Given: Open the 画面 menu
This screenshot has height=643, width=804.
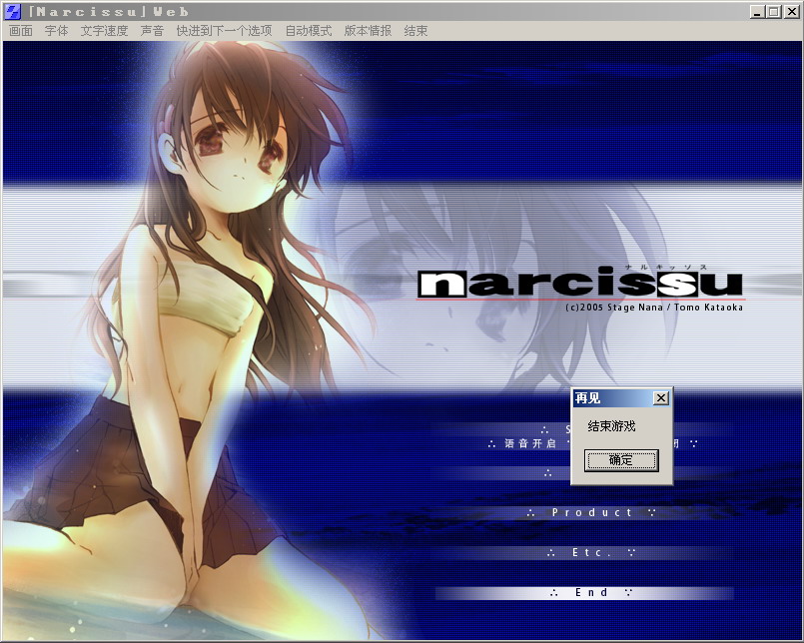Looking at the screenshot, I should click(x=21, y=31).
